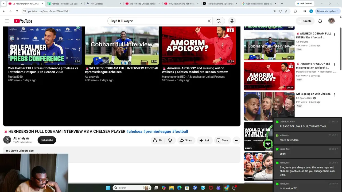Image resolution: width=342 pixels, height=192 pixels.
Task: Start voice search with microphone
Action: pyautogui.click(x=232, y=21)
